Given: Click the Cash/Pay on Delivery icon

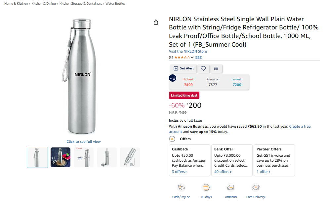Looking at the screenshot, I should pos(181,187).
